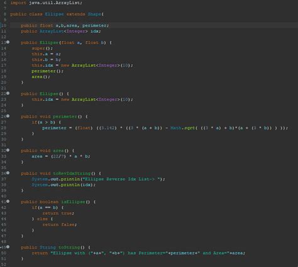Viewport: 298px width, 267px height.
Task: Click the 'return true;' statement
Action: (x=58, y=213)
